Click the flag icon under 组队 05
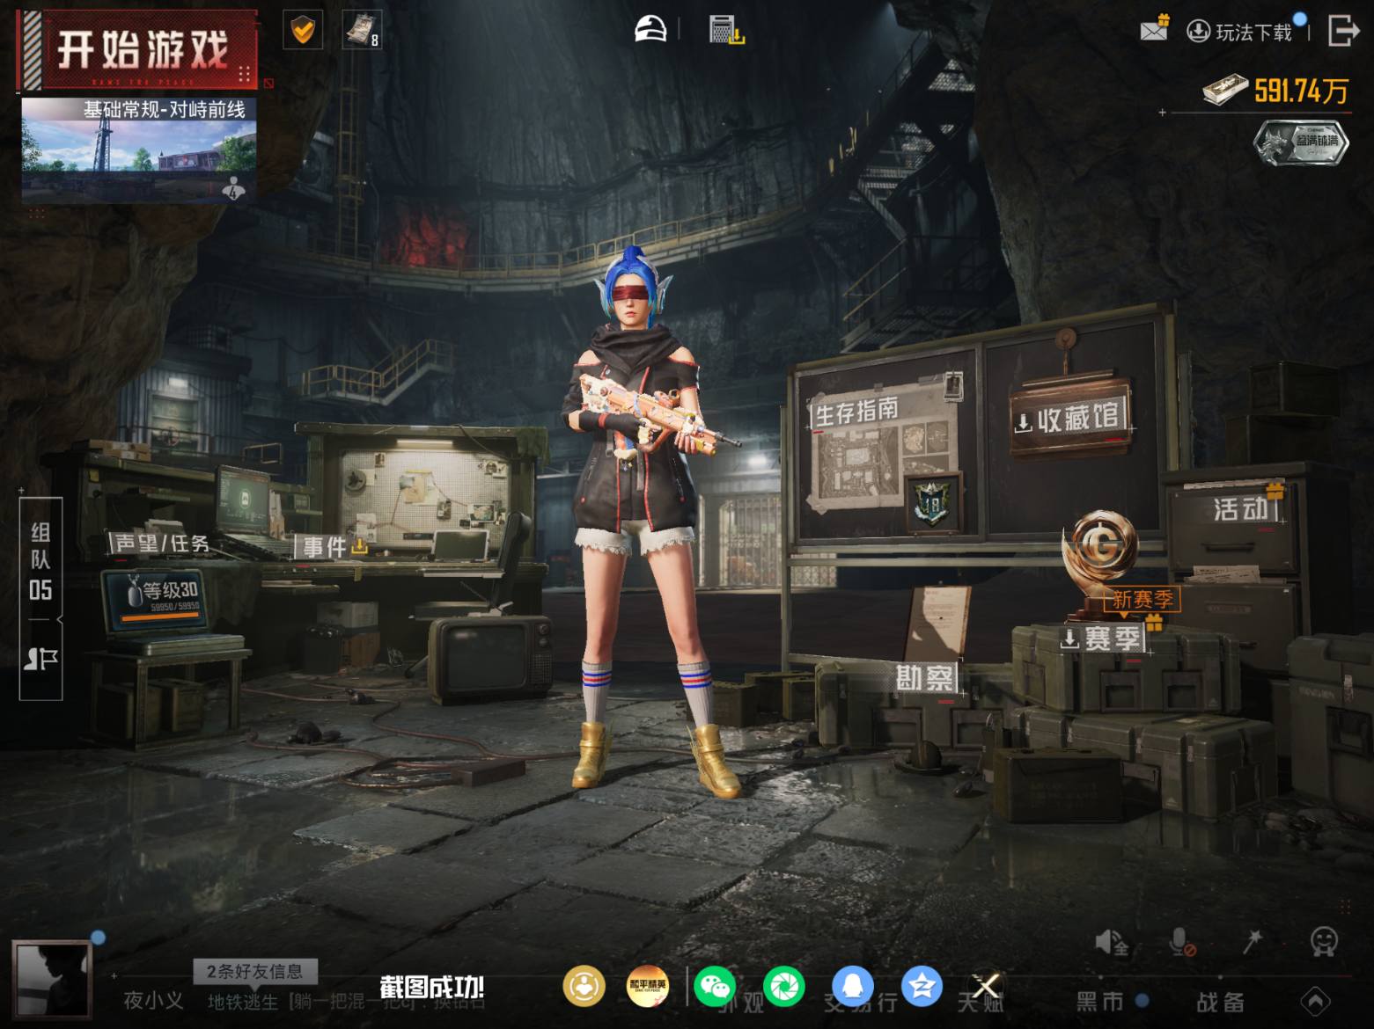Viewport: 1374px width, 1029px height. 40,659
